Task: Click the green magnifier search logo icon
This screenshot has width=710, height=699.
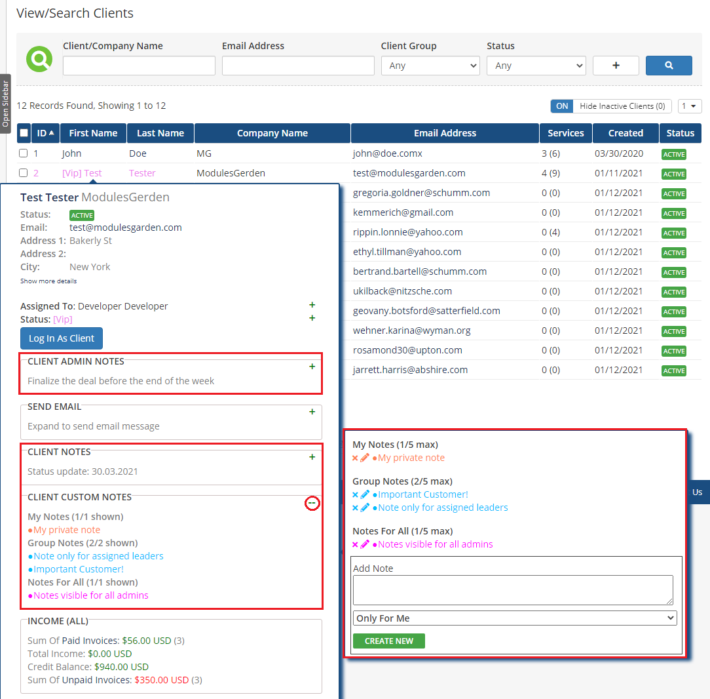Action: tap(39, 59)
